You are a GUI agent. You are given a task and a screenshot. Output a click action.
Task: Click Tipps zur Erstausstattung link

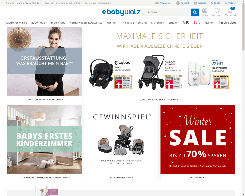pos(44,100)
